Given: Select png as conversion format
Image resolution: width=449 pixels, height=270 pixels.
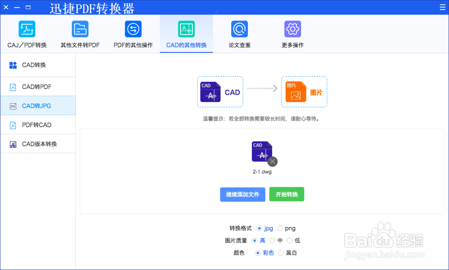Looking at the screenshot, I should (x=280, y=228).
